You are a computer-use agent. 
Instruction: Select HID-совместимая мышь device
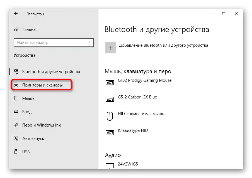tap(141, 114)
